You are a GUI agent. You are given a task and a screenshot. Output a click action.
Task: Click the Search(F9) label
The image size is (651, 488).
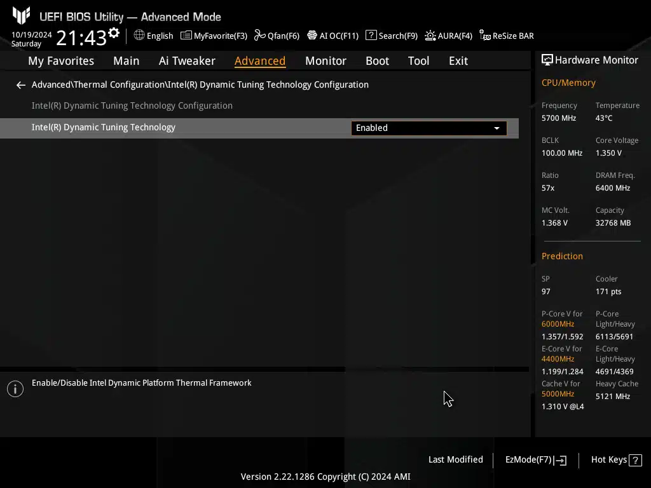coord(398,36)
